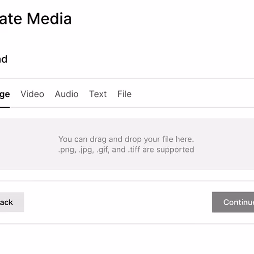
Task: Go back with the Back button
Action: coord(12,202)
